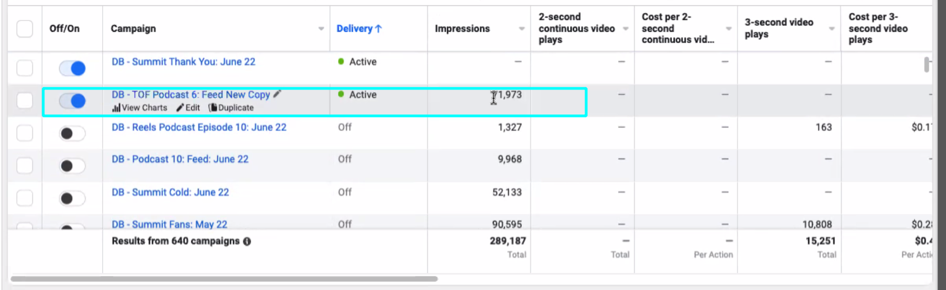Screen dimensions: 946x290
Task: Click info icon next to Results from 640 campaigns
Action: [x=247, y=241]
